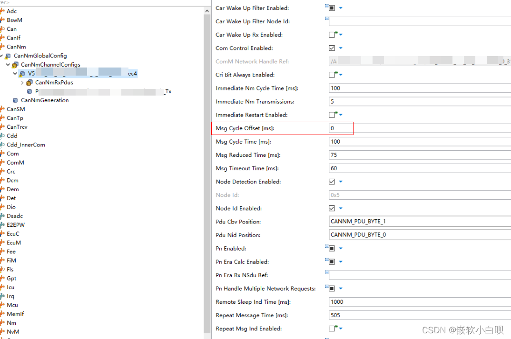Select the CanNmGeneration node icon
The width and height of the screenshot is (511, 339).
(x=15, y=100)
